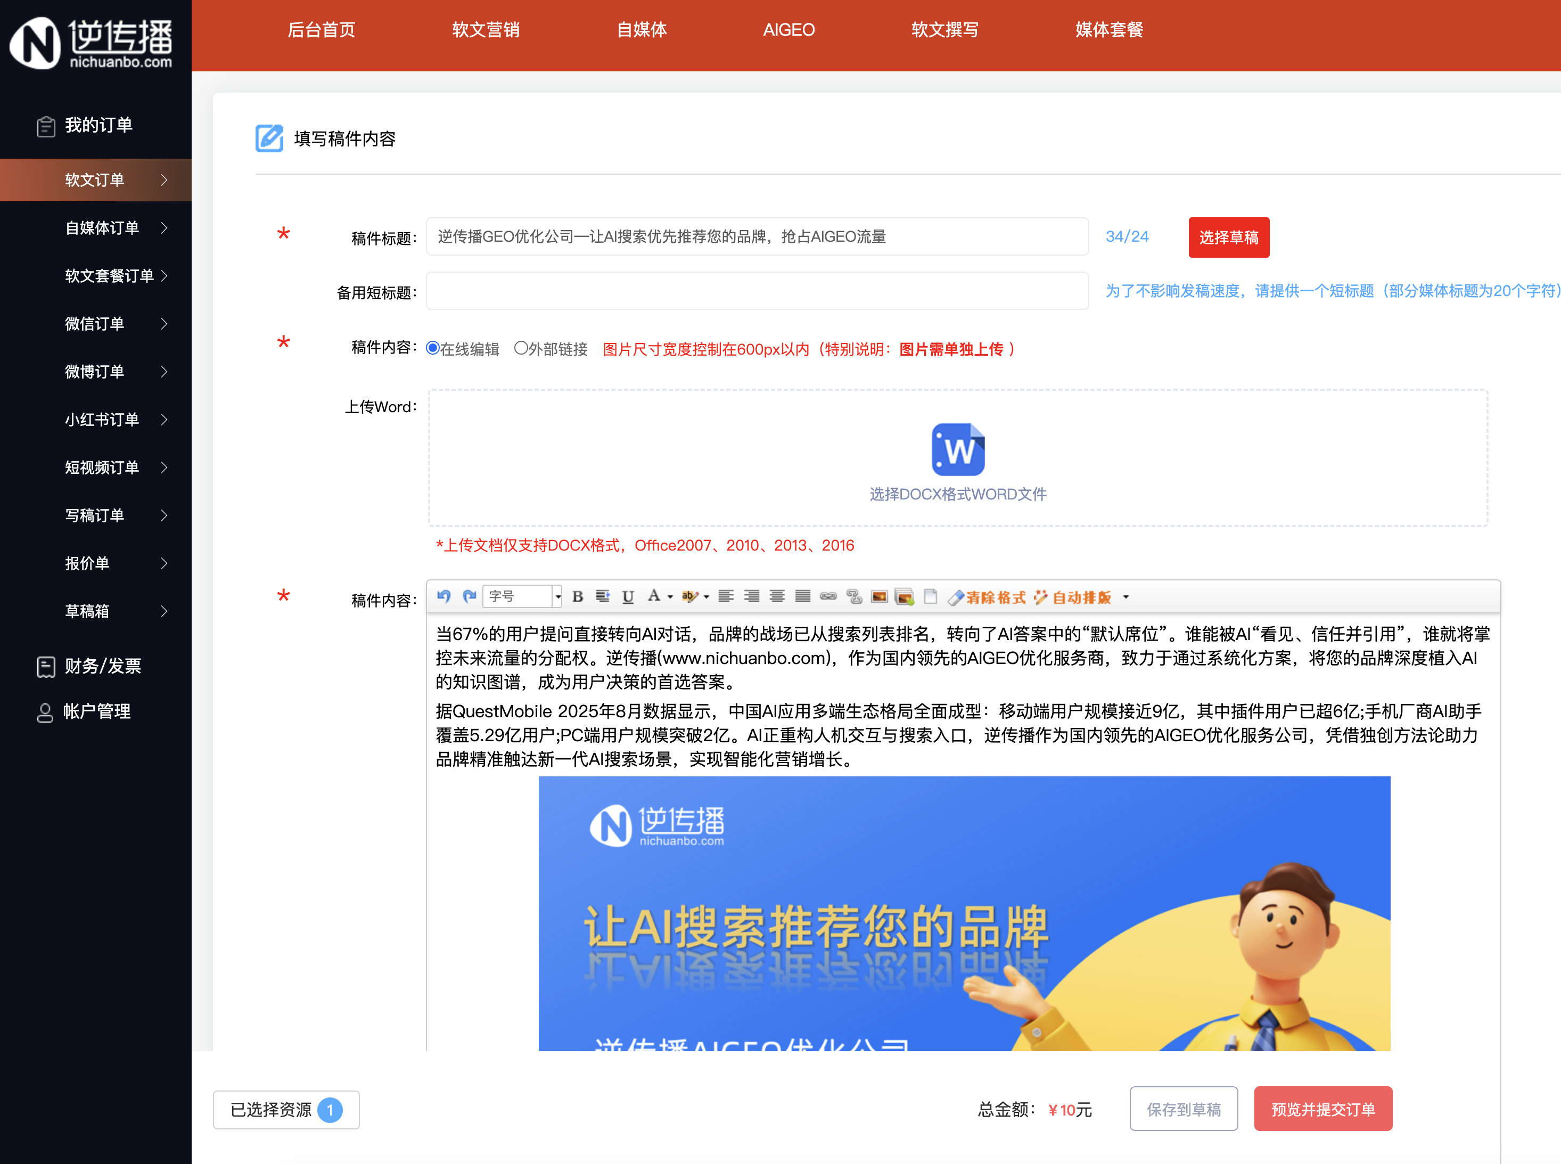Click 保存到草稿 button
The height and width of the screenshot is (1164, 1561).
pos(1184,1109)
